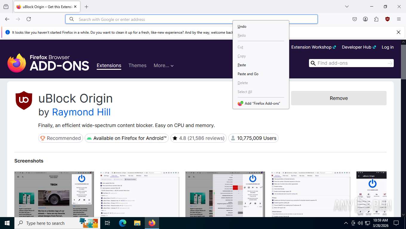The width and height of the screenshot is (406, 229).
Task: Open the third screenshot with red matrix
Action: [225, 194]
